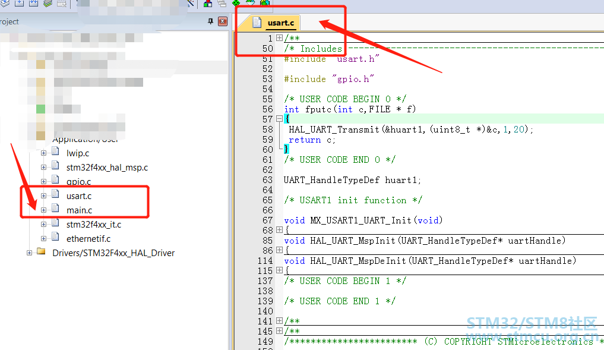This screenshot has width=604, height=350.
Task: Expand the stm32f4xx_it.c tree node
Action: pyautogui.click(x=43, y=225)
